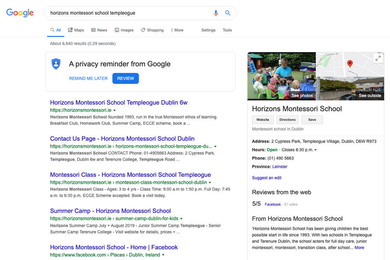
Task: Open Horizons Montessori School Templeogue Dublin 6w result
Action: [119, 103]
